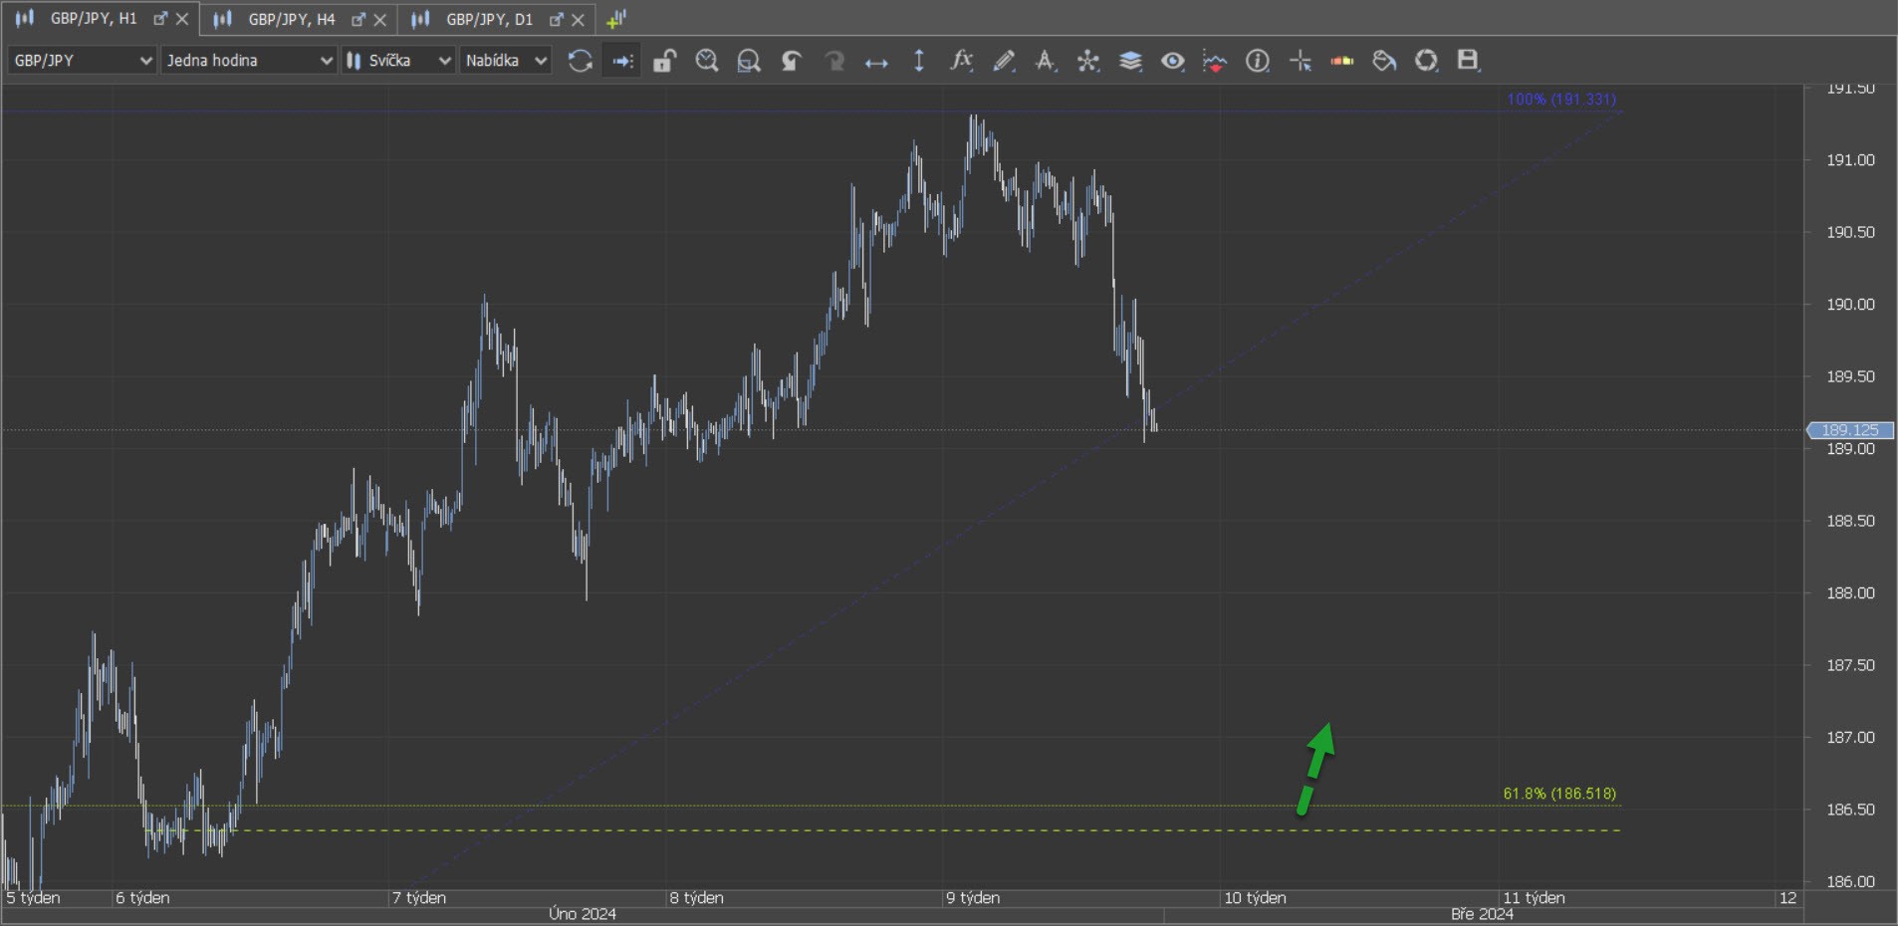The image size is (1898, 926).
Task: Detach the GBP/JPY, H1 chart into a window
Action: pyautogui.click(x=159, y=19)
